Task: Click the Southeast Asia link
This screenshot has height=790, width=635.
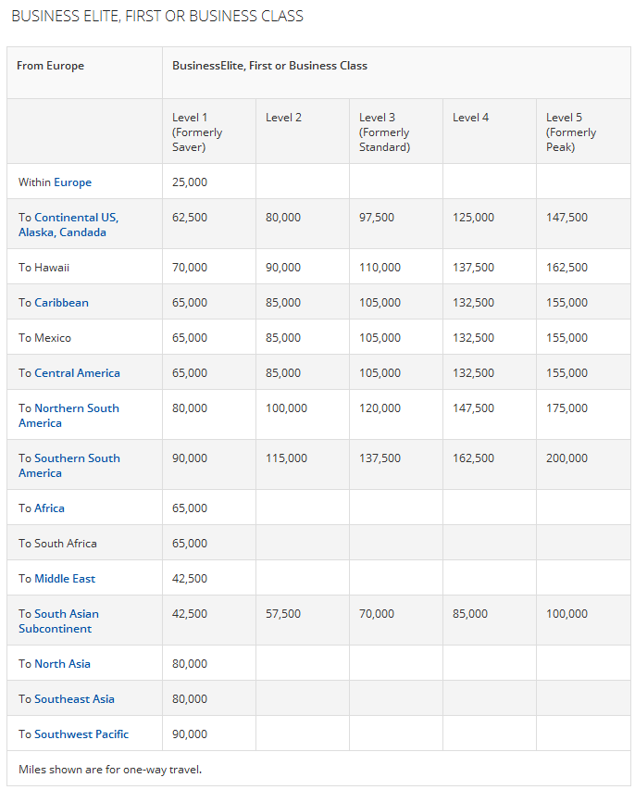Action: 74,699
